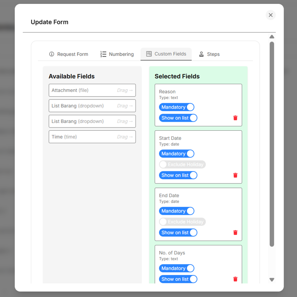
Task: Click the End Date trash icon
Action: pos(235,232)
